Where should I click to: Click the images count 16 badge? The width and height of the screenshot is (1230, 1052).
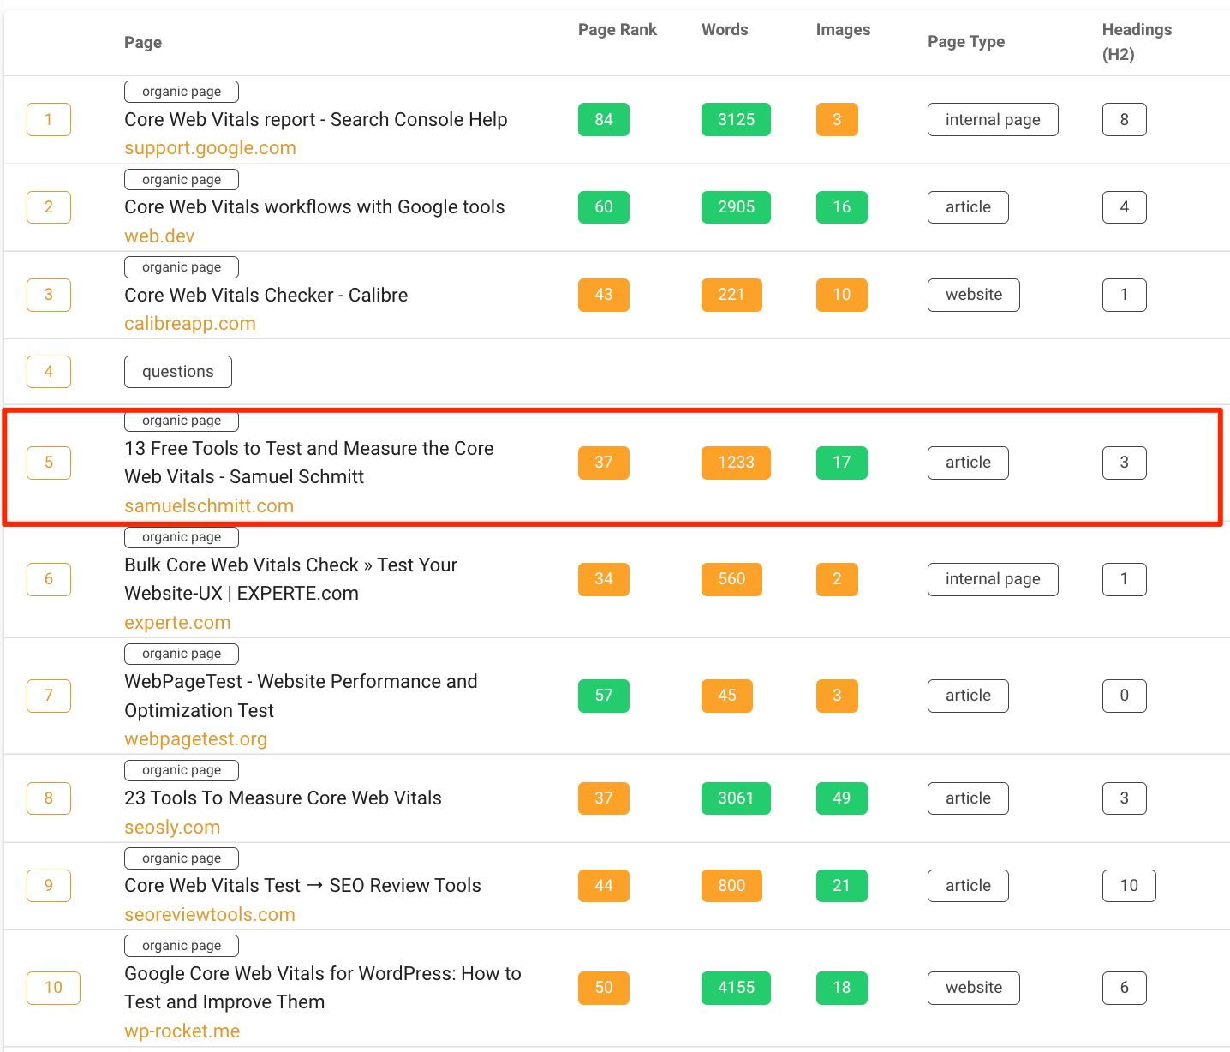842,207
